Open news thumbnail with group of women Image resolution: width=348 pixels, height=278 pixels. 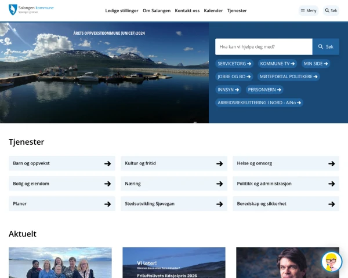[60, 263]
